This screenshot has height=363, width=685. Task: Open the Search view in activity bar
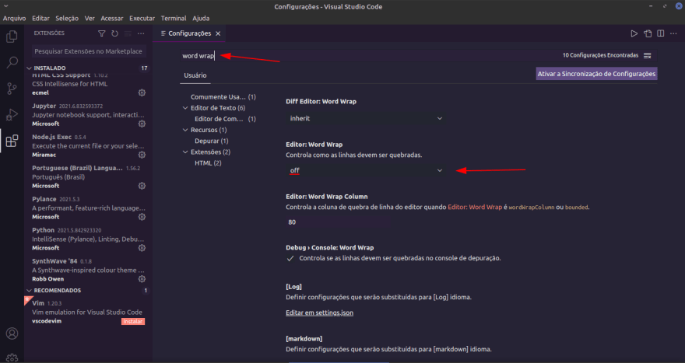click(12, 62)
